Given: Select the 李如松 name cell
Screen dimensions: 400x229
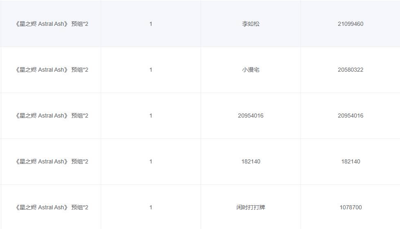Looking at the screenshot, I should click(x=251, y=24).
